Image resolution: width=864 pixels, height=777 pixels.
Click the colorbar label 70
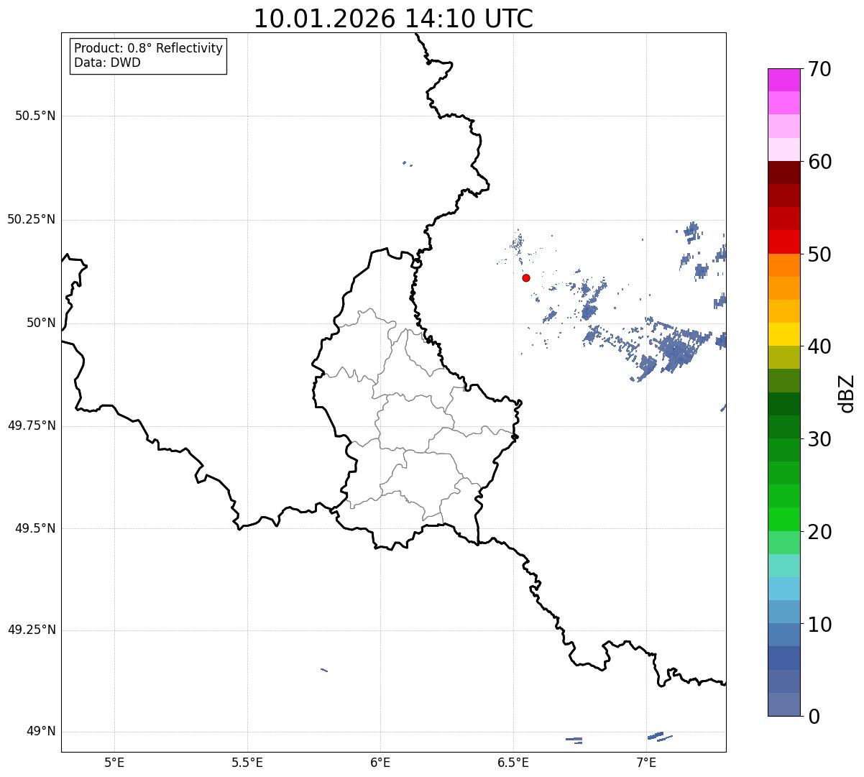pyautogui.click(x=819, y=69)
